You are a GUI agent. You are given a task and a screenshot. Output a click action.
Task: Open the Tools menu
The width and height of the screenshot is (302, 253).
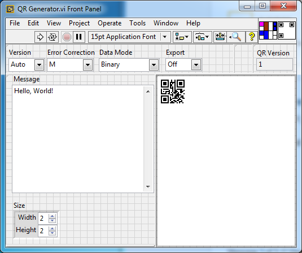[x=137, y=23]
